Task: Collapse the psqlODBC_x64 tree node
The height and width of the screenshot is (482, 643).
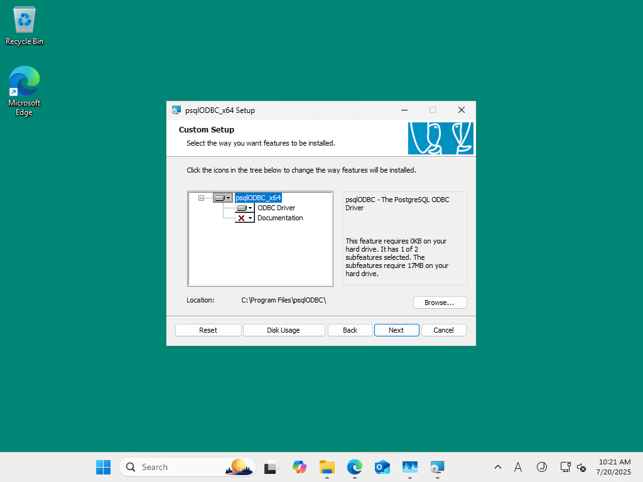Action: coord(201,198)
